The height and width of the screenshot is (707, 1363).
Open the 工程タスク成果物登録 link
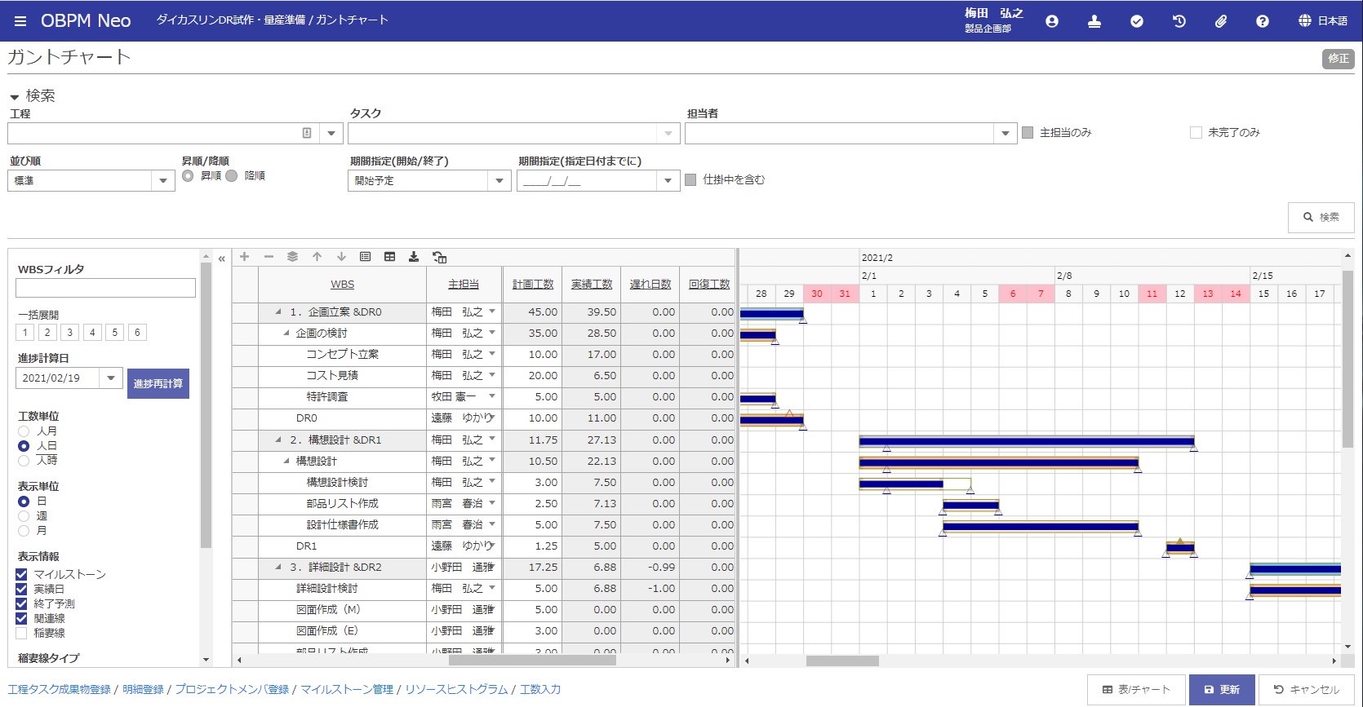(x=59, y=690)
